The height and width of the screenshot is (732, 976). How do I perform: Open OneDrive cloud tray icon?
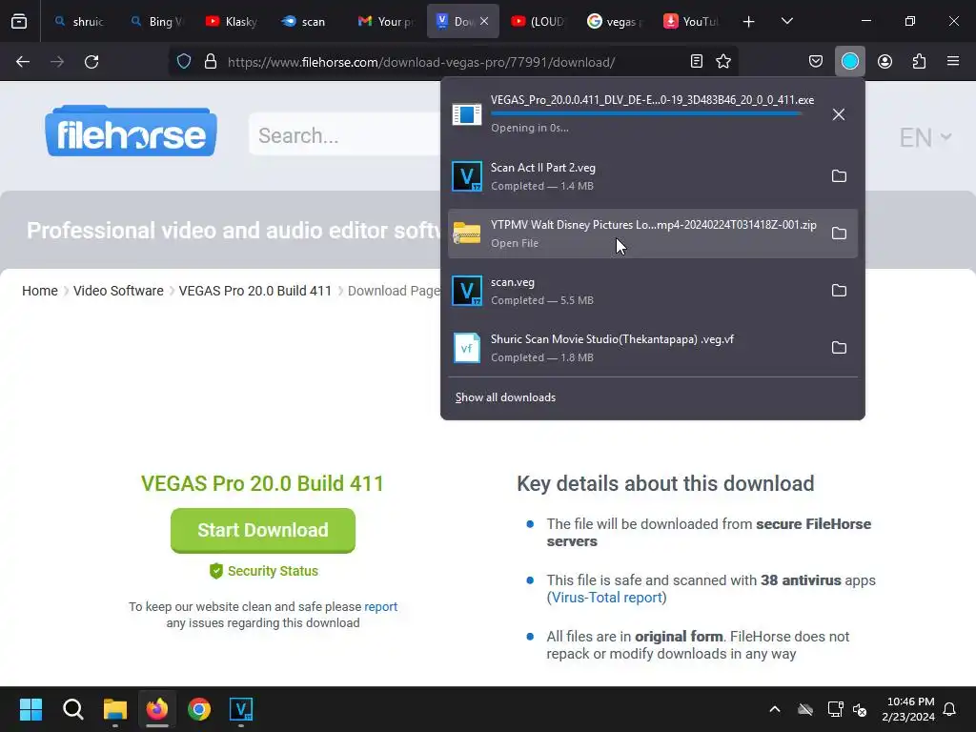click(805, 709)
